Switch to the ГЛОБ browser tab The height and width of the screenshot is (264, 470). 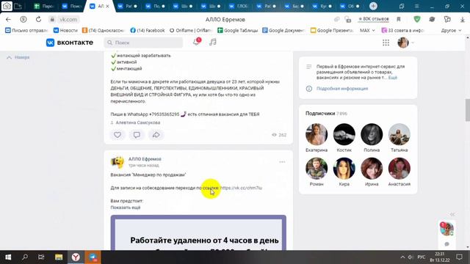(x=239, y=6)
